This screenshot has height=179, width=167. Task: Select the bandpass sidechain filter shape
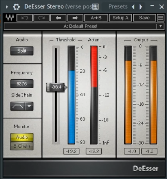point(18,106)
